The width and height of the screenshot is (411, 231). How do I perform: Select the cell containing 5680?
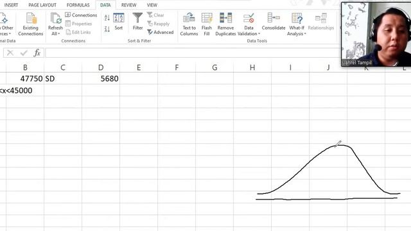pyautogui.click(x=101, y=78)
